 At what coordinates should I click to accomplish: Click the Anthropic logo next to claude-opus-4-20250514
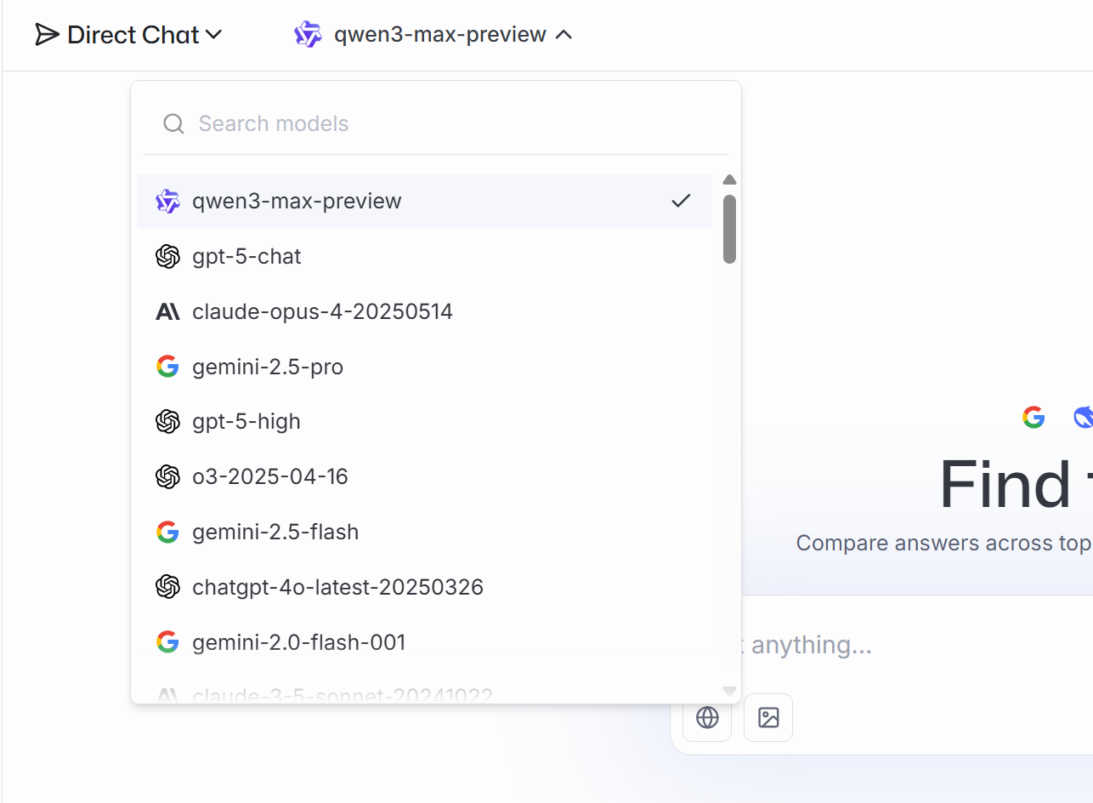point(168,312)
